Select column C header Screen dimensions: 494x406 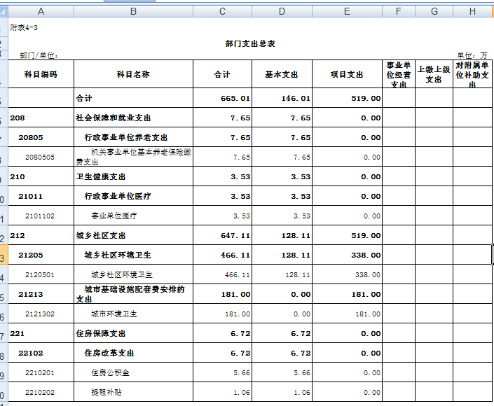[x=222, y=12]
